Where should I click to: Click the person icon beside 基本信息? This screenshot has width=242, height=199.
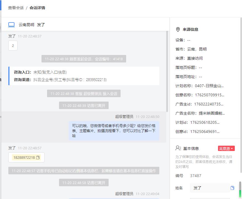click(x=178, y=148)
